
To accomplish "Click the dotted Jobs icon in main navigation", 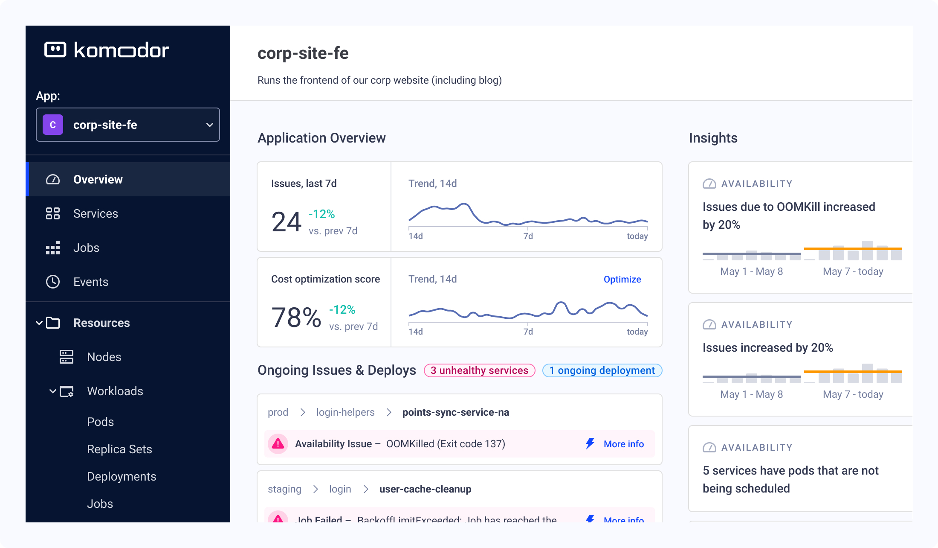I will (x=53, y=248).
